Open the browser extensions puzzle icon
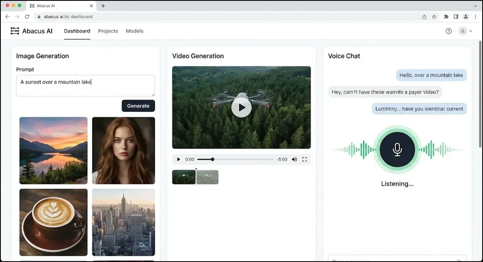The image size is (483, 262). coord(446,16)
